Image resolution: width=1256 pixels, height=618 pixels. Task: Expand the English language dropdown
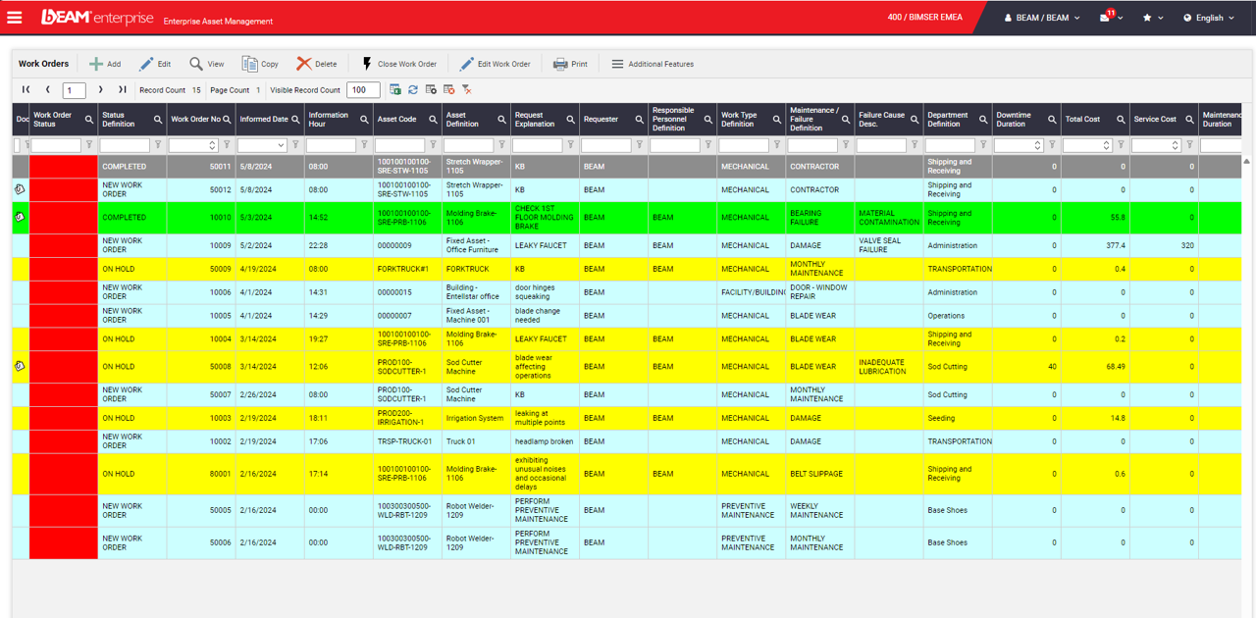point(1208,18)
